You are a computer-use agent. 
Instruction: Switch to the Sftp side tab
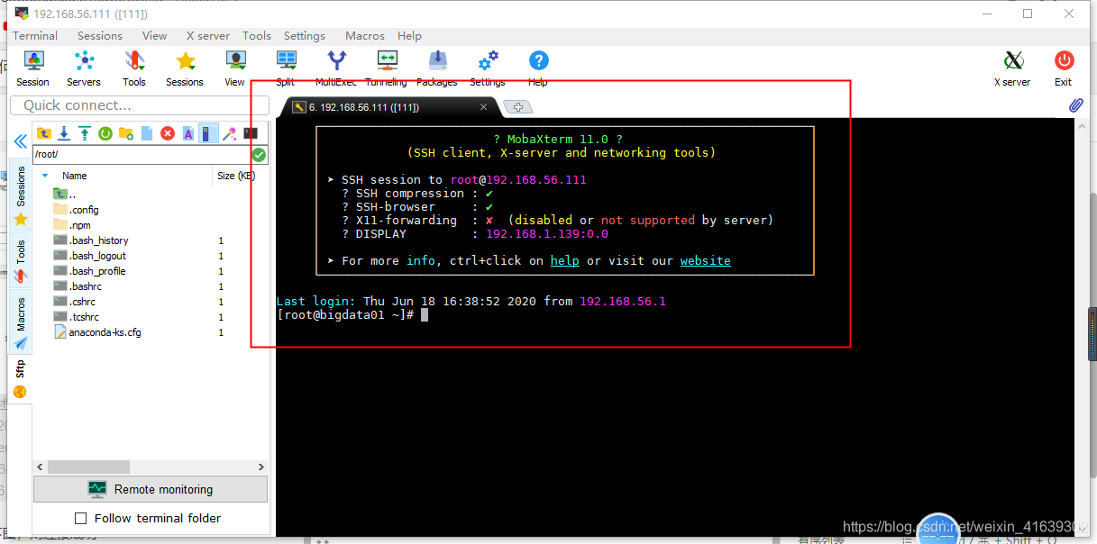[x=21, y=378]
